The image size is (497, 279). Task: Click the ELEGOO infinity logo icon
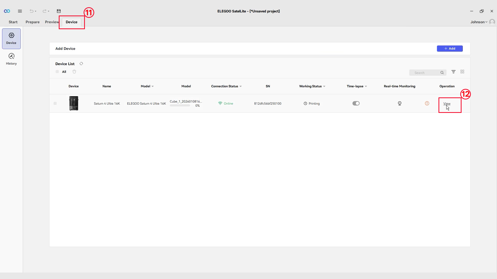(x=7, y=11)
